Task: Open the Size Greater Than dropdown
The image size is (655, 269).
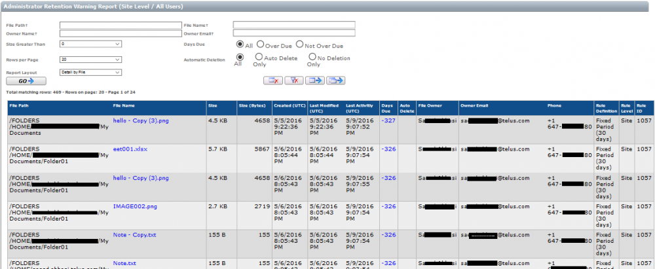Action: click(x=90, y=44)
